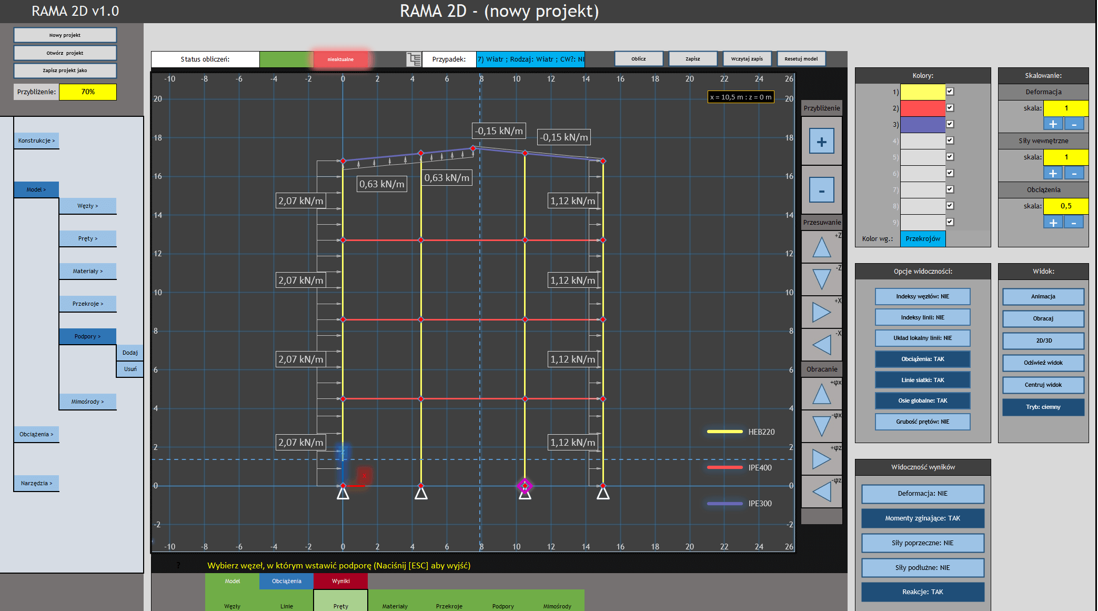Switch to the Wyniki tab
The image size is (1098, 611).
[340, 581]
